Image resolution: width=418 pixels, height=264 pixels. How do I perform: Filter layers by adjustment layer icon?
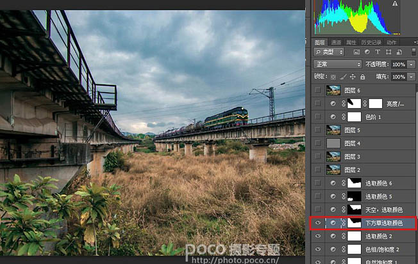coord(367,52)
